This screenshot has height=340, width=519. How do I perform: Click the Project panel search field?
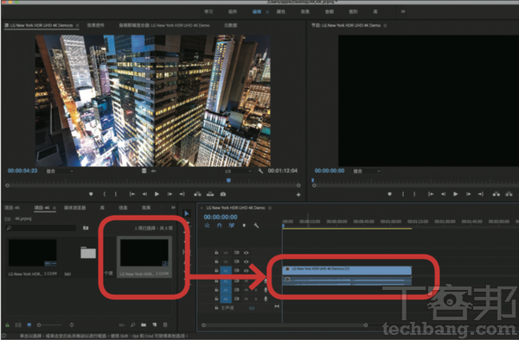[41, 228]
